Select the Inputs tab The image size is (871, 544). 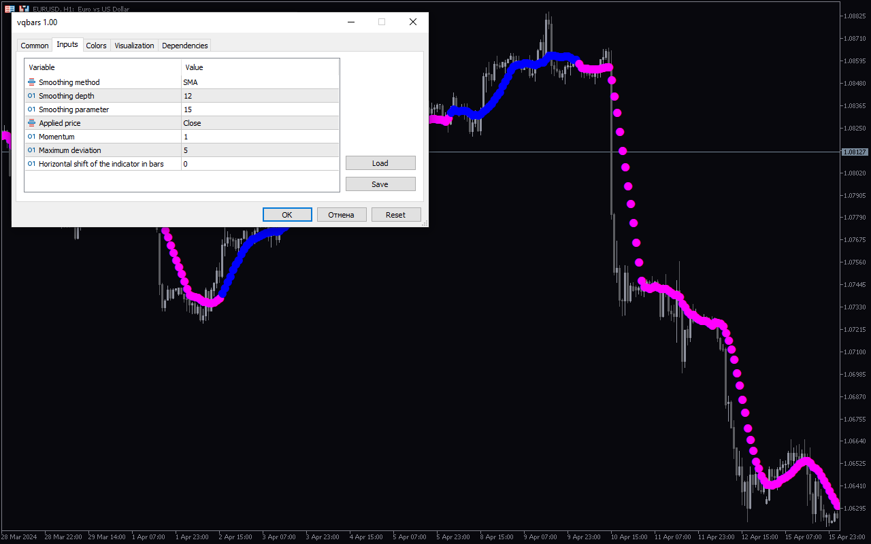[67, 44]
